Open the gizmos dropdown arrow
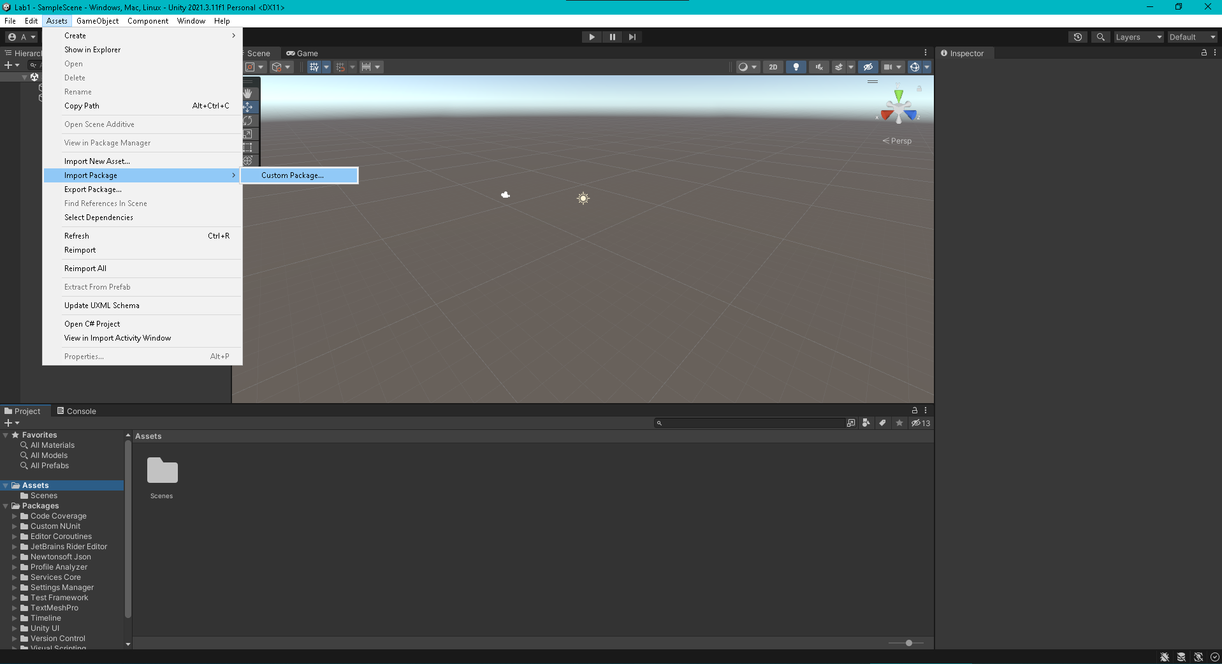The width and height of the screenshot is (1222, 664). [x=927, y=67]
